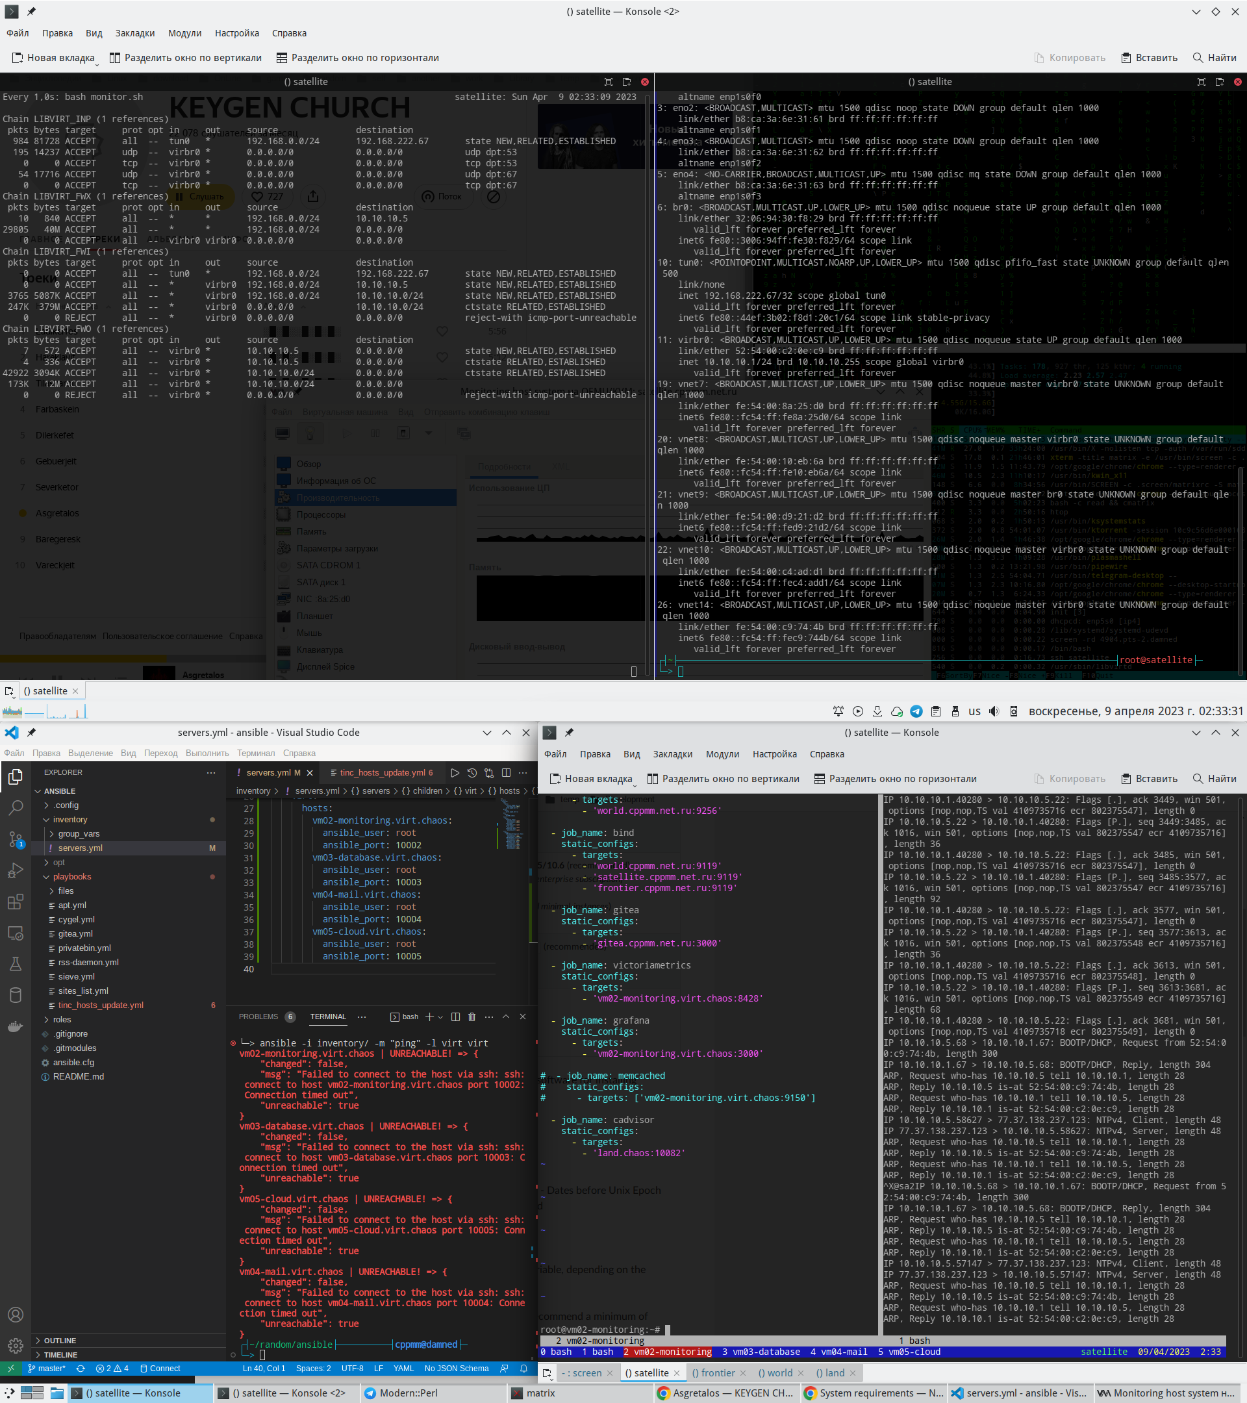Viewport: 1247px width, 1403px height.
Task: Click Разделить окно по горизонтали in lower Konsole
Action: click(x=895, y=778)
